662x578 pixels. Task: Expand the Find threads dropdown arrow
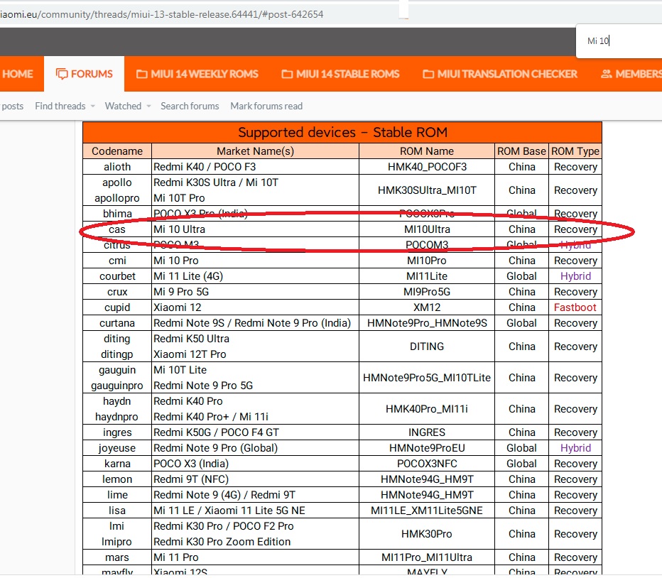point(92,107)
